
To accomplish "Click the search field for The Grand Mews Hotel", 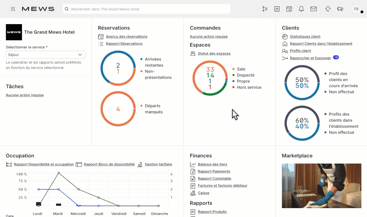I will pyautogui.click(x=146, y=9).
